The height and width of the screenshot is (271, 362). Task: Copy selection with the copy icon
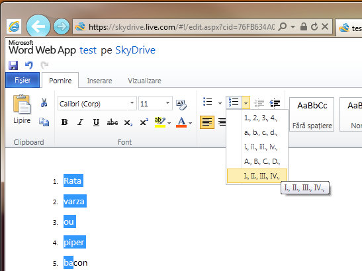pyautogui.click(x=44, y=122)
